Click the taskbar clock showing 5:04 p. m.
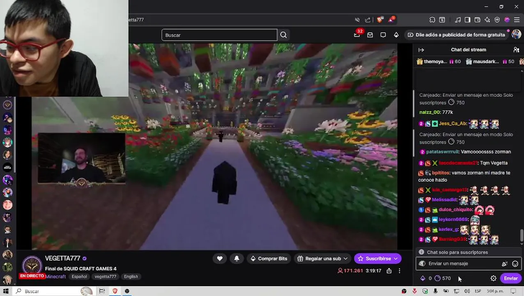The height and width of the screenshot is (296, 524). tap(495, 291)
